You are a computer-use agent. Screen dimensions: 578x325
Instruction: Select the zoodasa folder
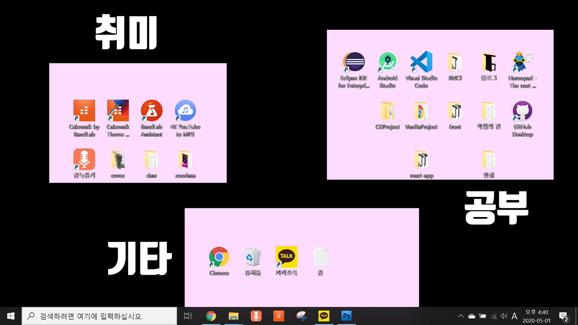pyautogui.click(x=185, y=160)
